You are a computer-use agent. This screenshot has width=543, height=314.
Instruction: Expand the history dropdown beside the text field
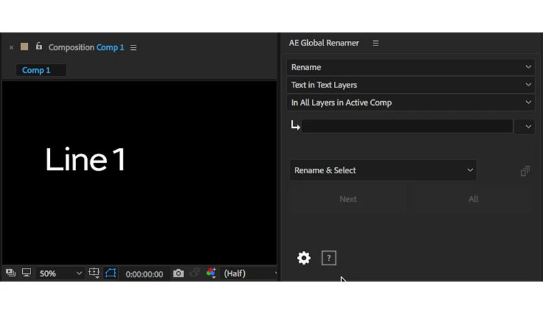(525, 127)
